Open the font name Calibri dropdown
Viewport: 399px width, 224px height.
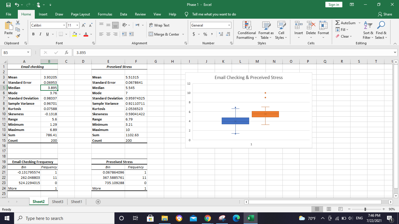pos(64,25)
